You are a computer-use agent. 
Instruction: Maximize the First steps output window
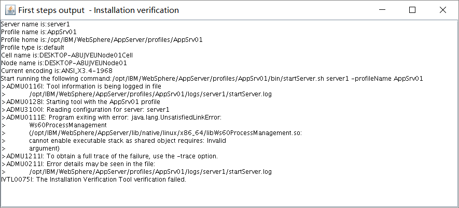coord(412,10)
